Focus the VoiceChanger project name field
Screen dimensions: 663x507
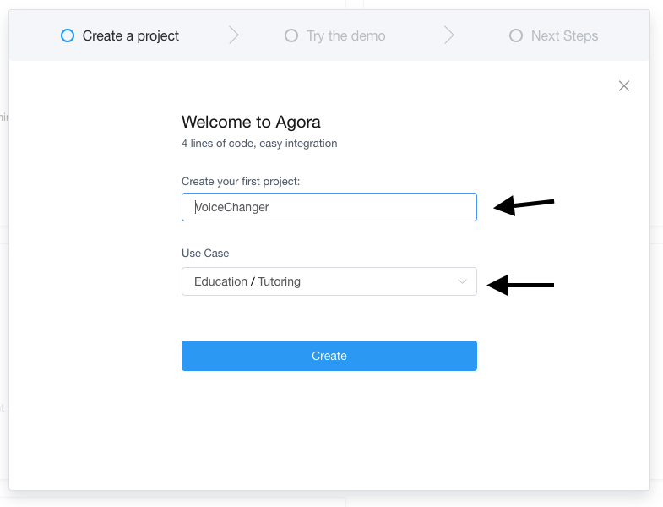[329, 207]
